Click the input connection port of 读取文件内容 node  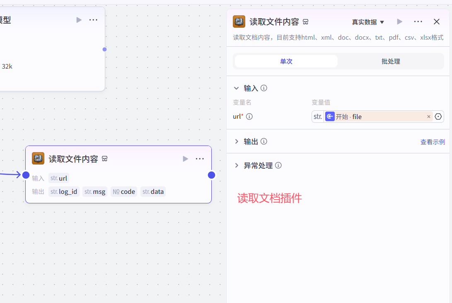[26, 175]
